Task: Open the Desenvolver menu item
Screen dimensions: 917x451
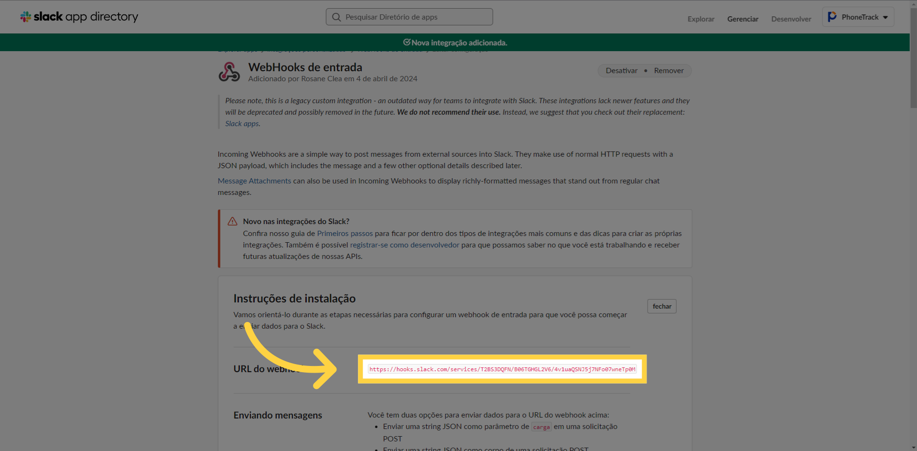Action: pyautogui.click(x=791, y=19)
